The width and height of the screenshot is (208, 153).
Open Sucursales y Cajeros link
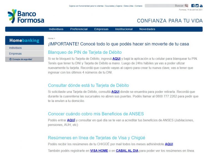point(114,6)
